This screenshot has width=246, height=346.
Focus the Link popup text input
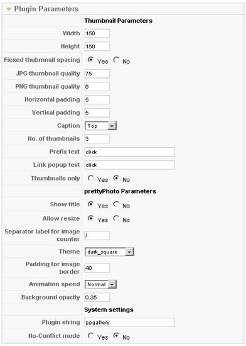click(130, 165)
